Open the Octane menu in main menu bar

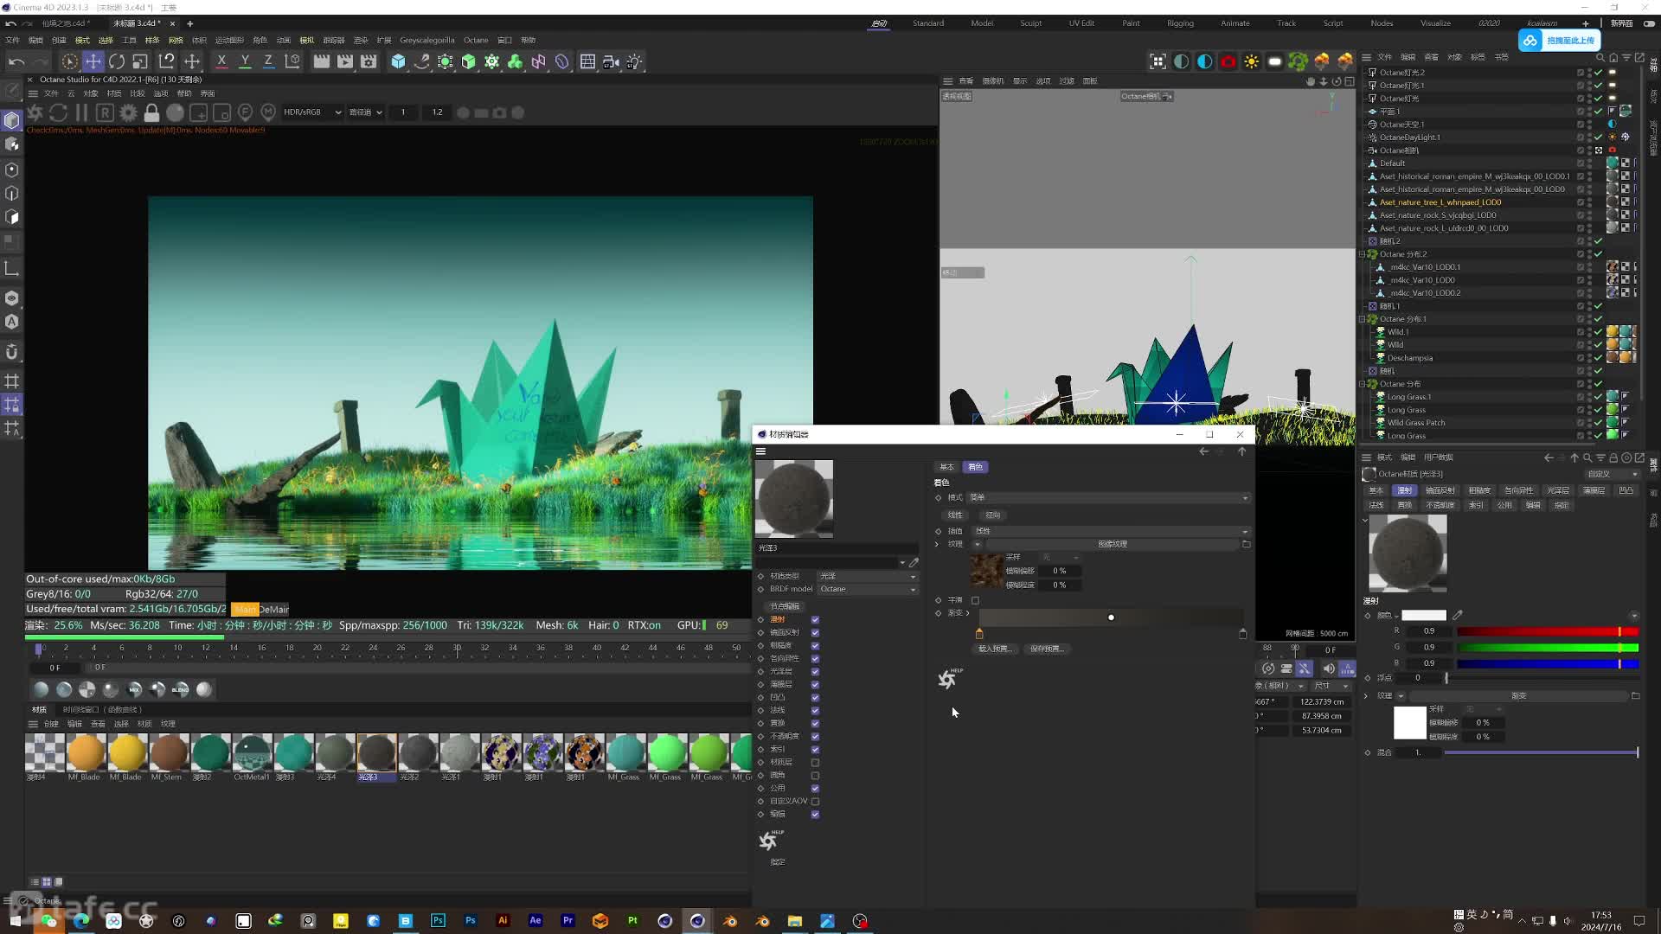[x=476, y=40]
